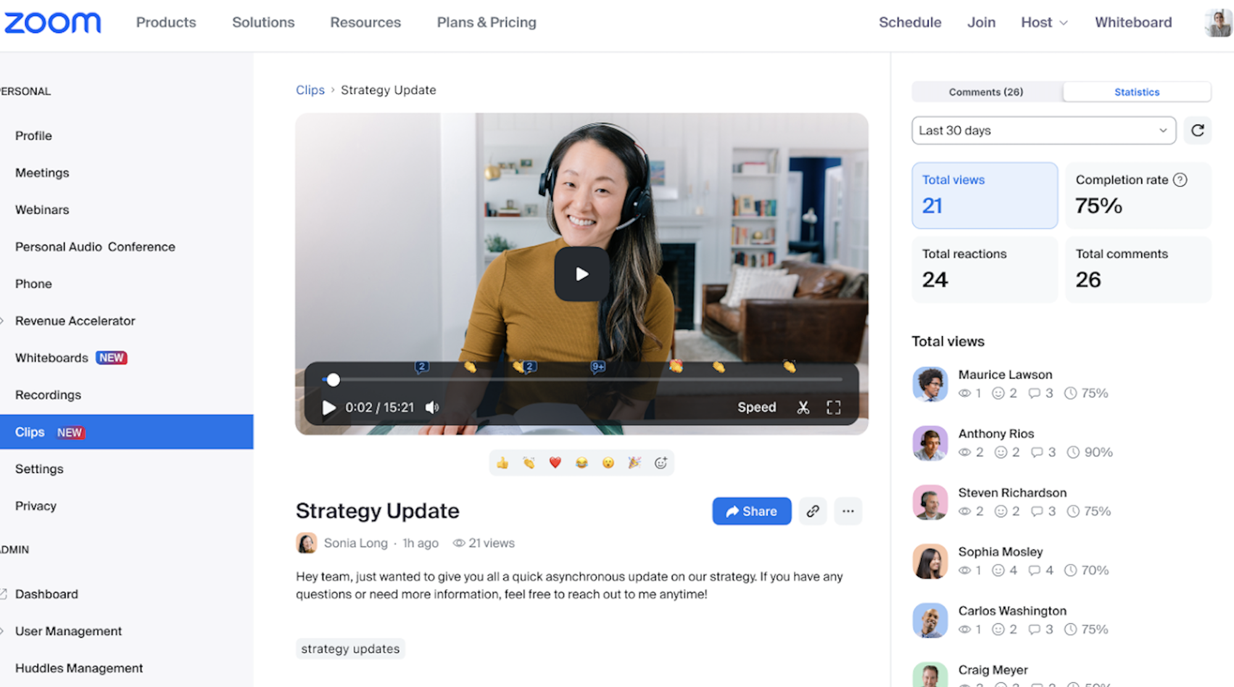The height and width of the screenshot is (687, 1234).
Task: React with the red heart emoji
Action: tap(555, 463)
